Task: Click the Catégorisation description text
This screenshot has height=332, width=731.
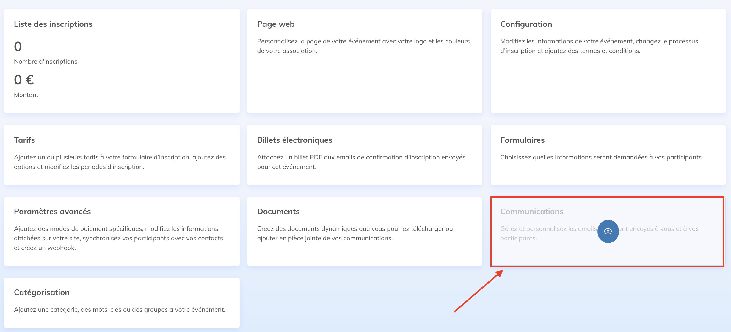Action: [x=120, y=310]
